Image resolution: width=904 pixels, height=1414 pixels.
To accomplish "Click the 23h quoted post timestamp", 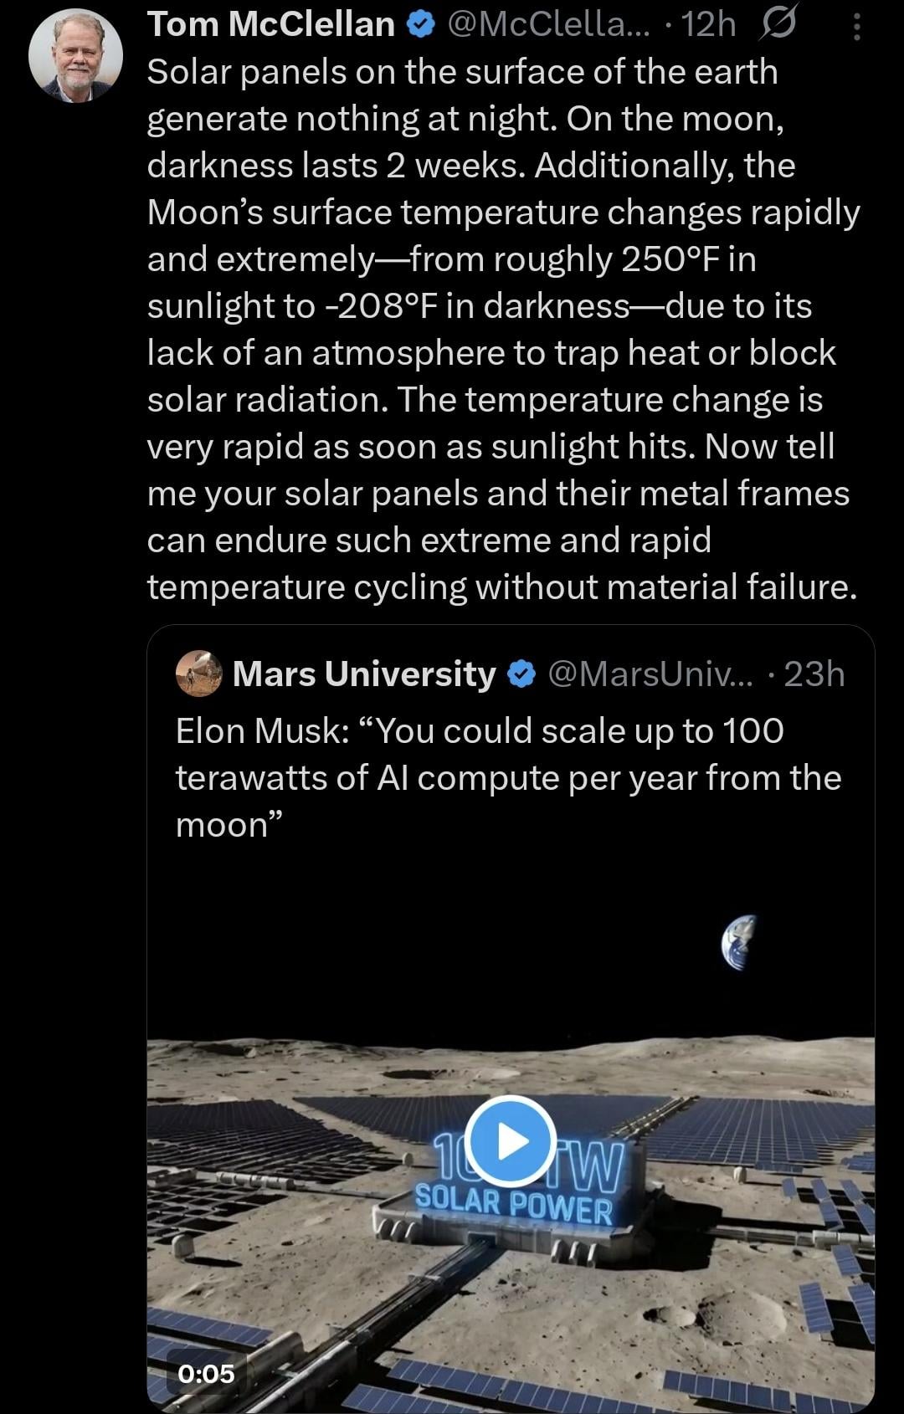I will point(814,674).
